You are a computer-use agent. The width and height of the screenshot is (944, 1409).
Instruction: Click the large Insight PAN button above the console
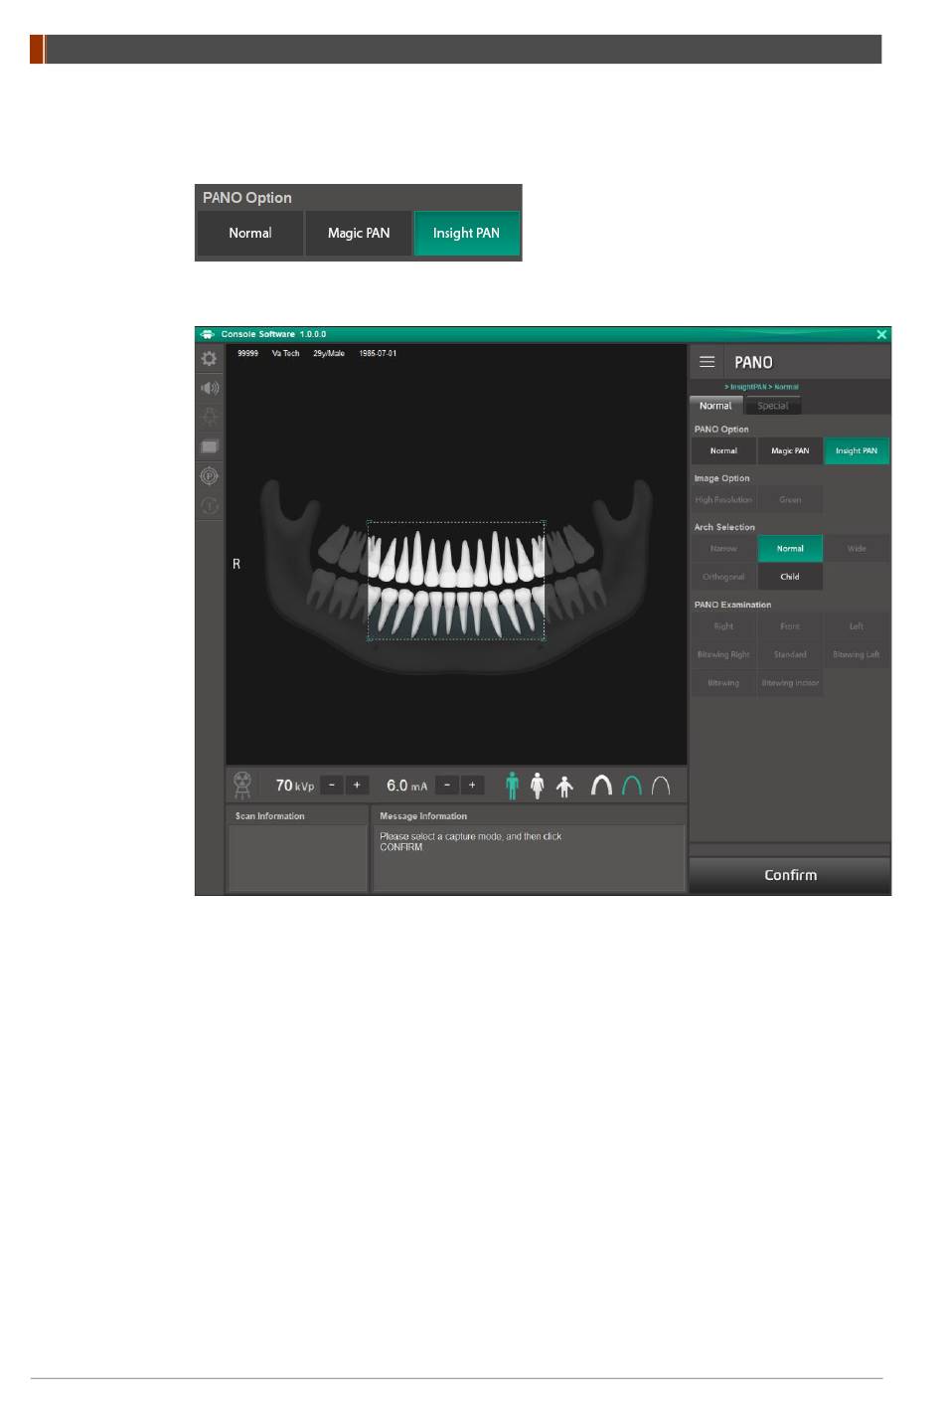pyautogui.click(x=466, y=233)
